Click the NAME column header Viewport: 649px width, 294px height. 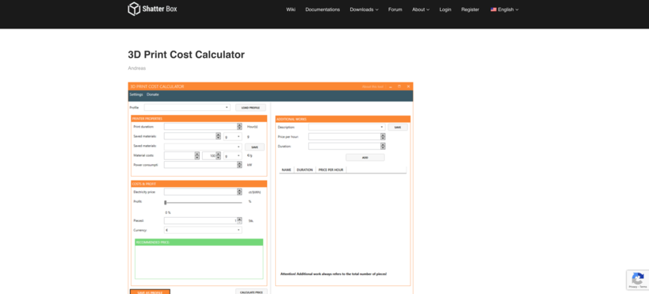pos(286,170)
